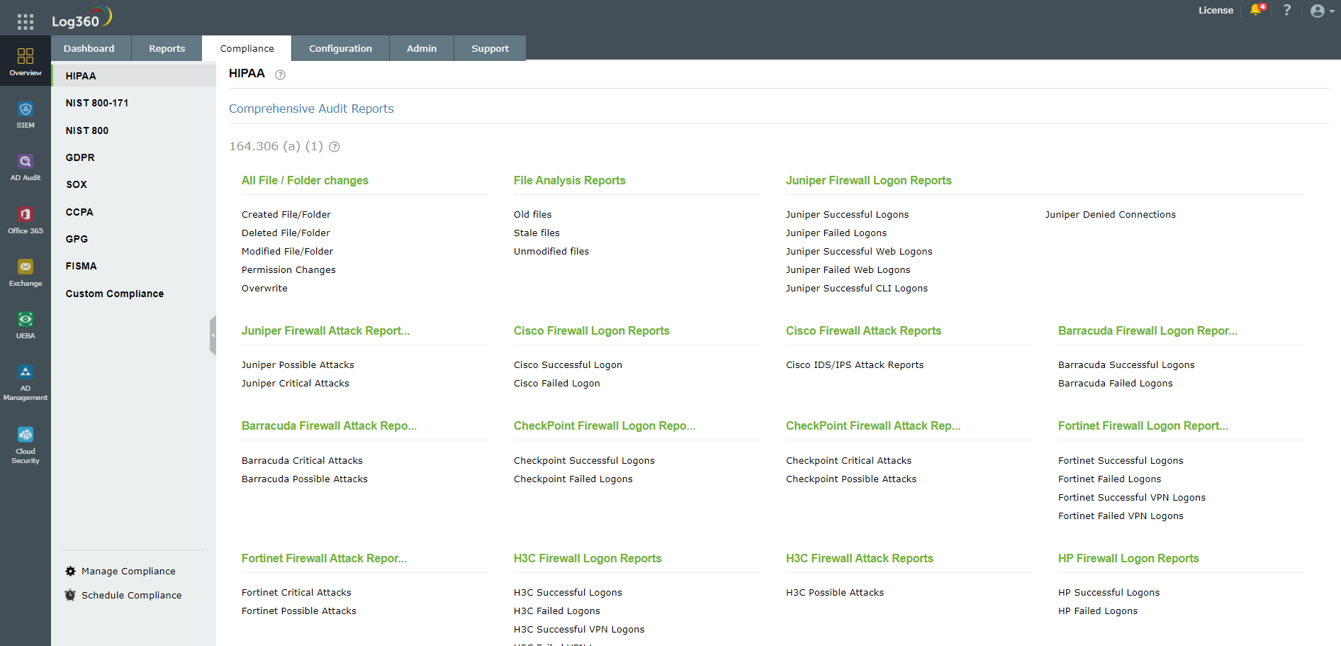The image size is (1341, 646).
Task: Open the help question mark in header
Action: click(x=1287, y=10)
